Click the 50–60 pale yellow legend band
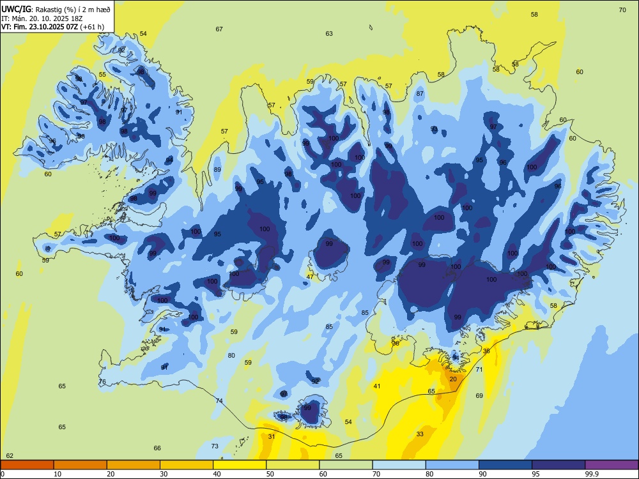This screenshot has height=479, width=639. pos(293,465)
